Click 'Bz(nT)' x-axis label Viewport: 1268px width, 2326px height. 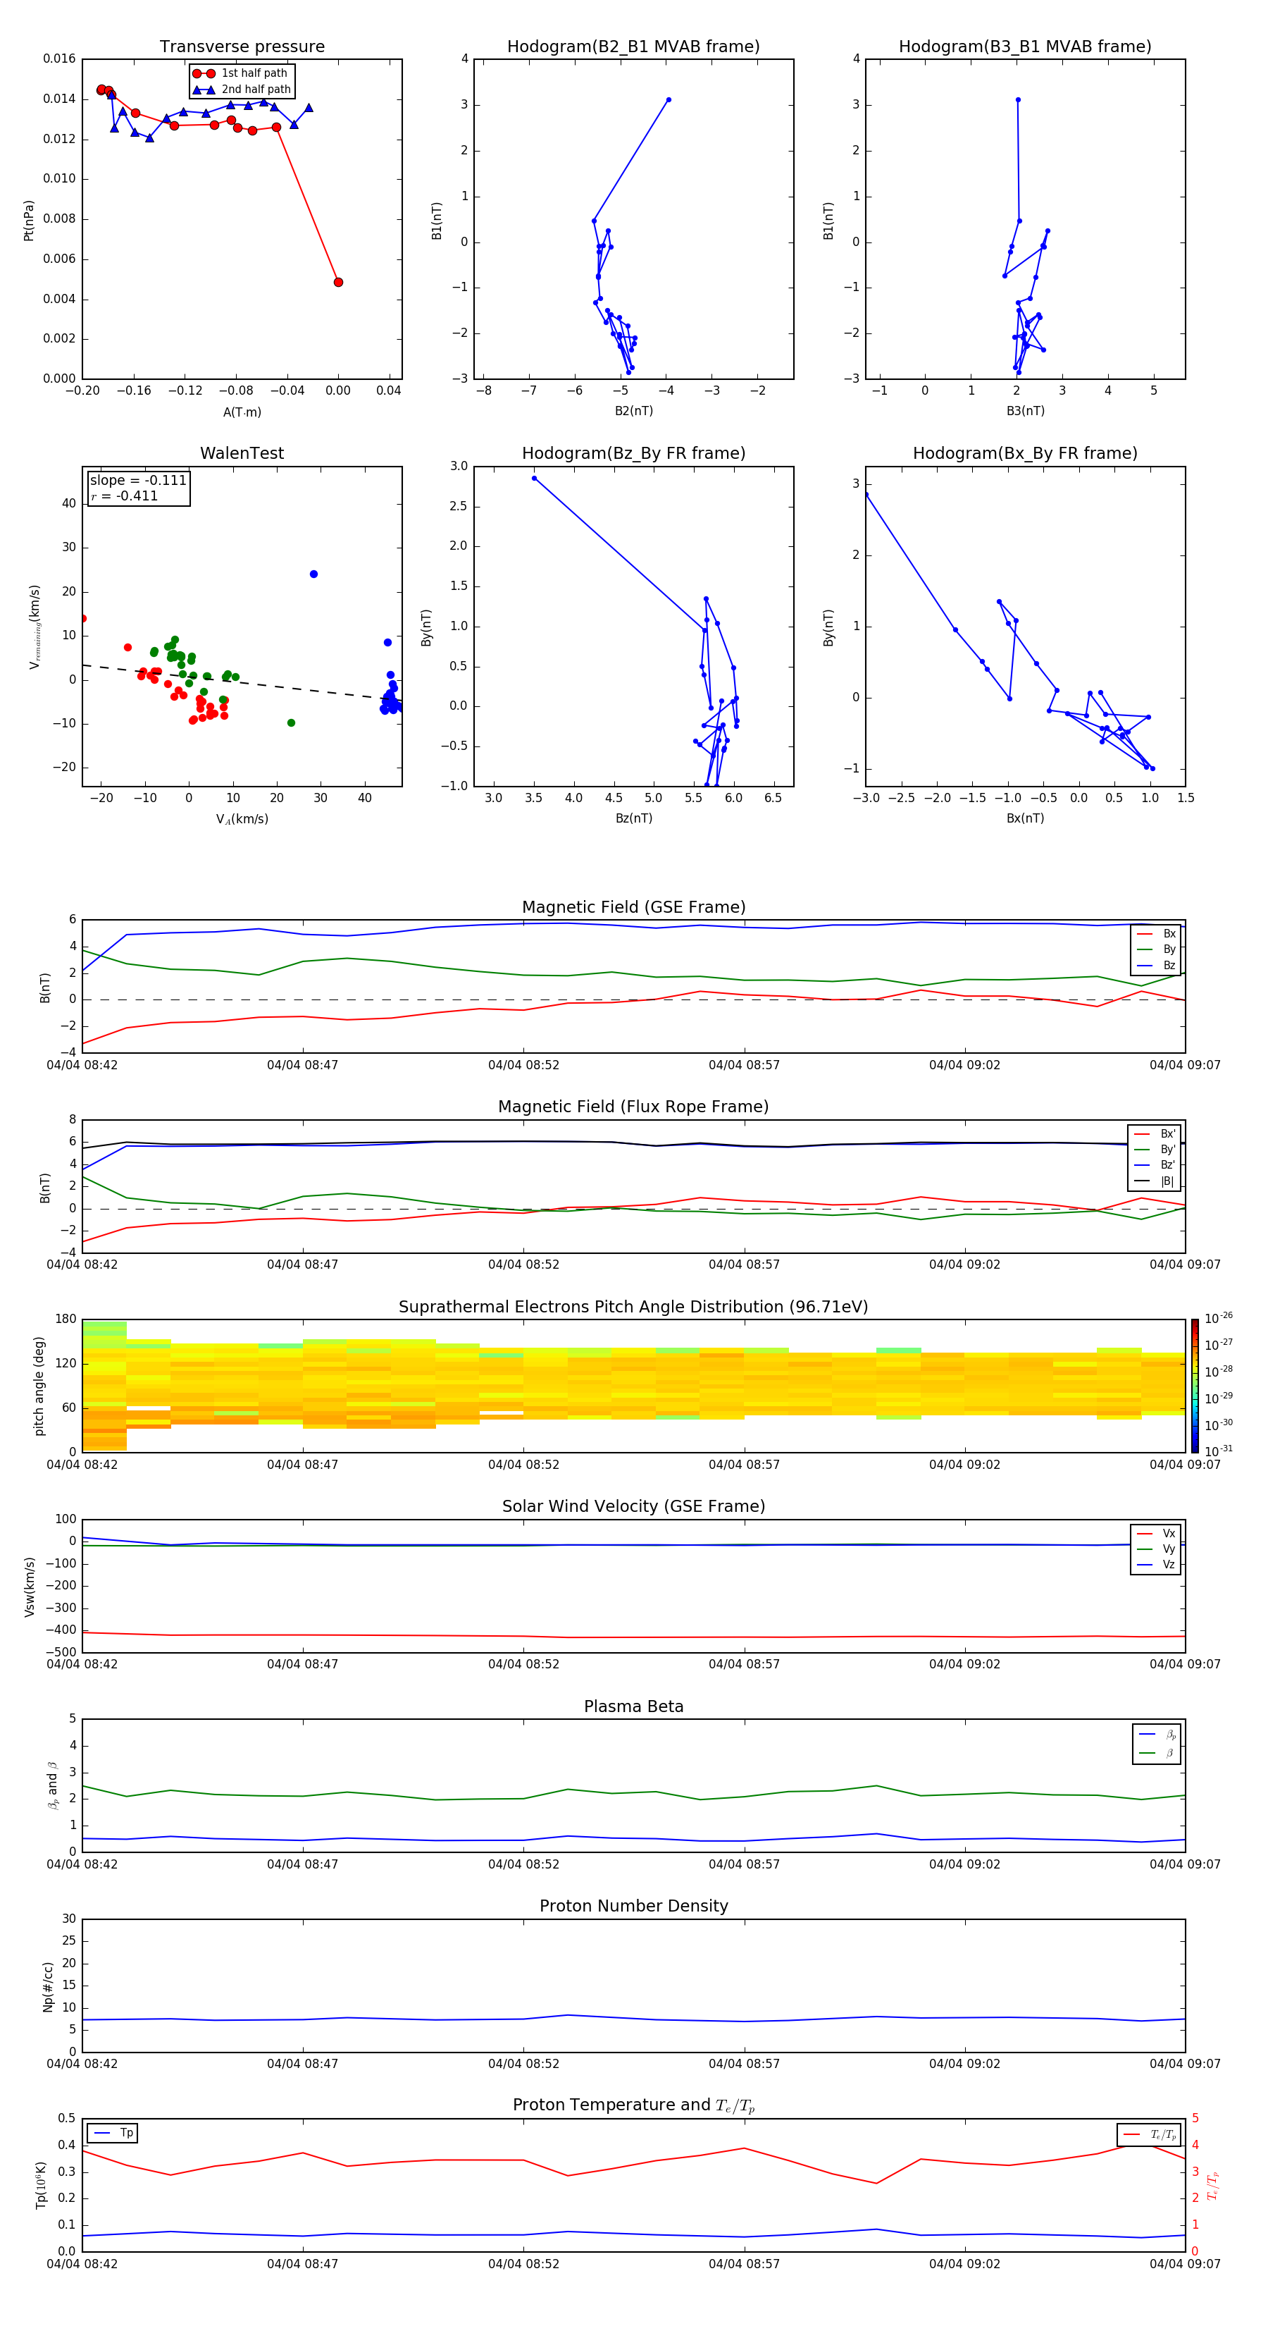point(633,818)
